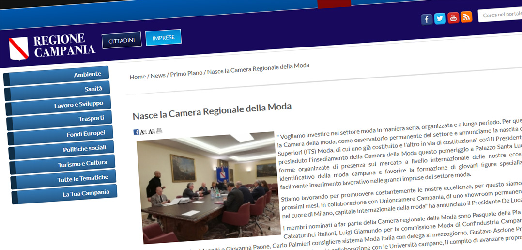Screen dimensions: 522x250
Task: Decrease text size with A-minus icon
Action: pyautogui.click(x=143, y=132)
